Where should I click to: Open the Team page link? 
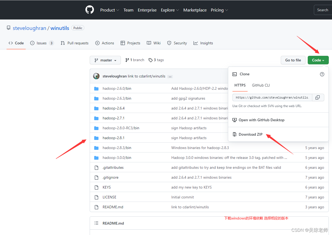(x=128, y=10)
